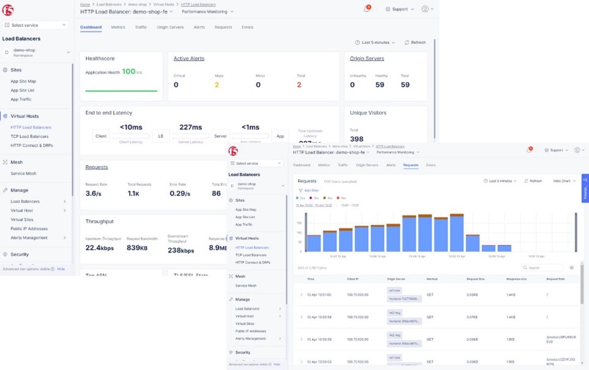Open Service Mesh in the Requests sidebar
The image size is (589, 370).
(246, 286)
